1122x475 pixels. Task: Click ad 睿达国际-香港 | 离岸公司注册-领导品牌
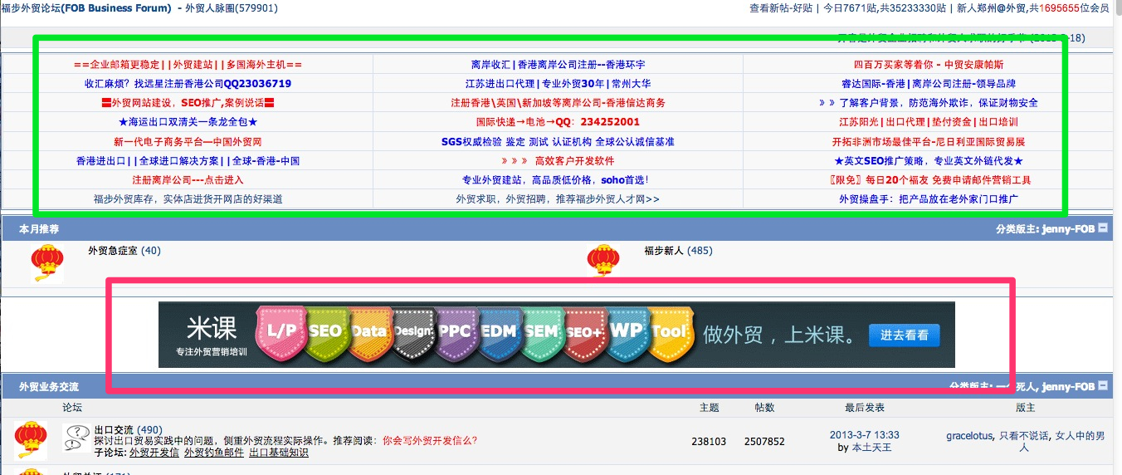coord(929,84)
